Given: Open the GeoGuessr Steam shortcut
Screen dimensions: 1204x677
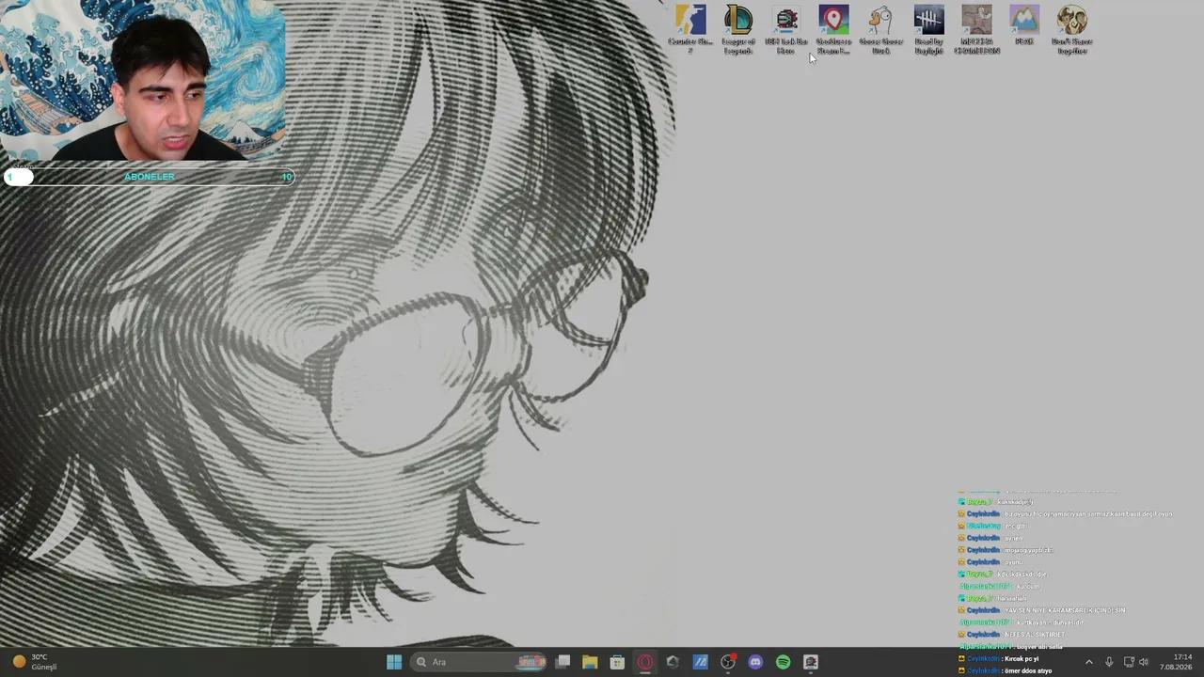Looking at the screenshot, I should (x=833, y=29).
